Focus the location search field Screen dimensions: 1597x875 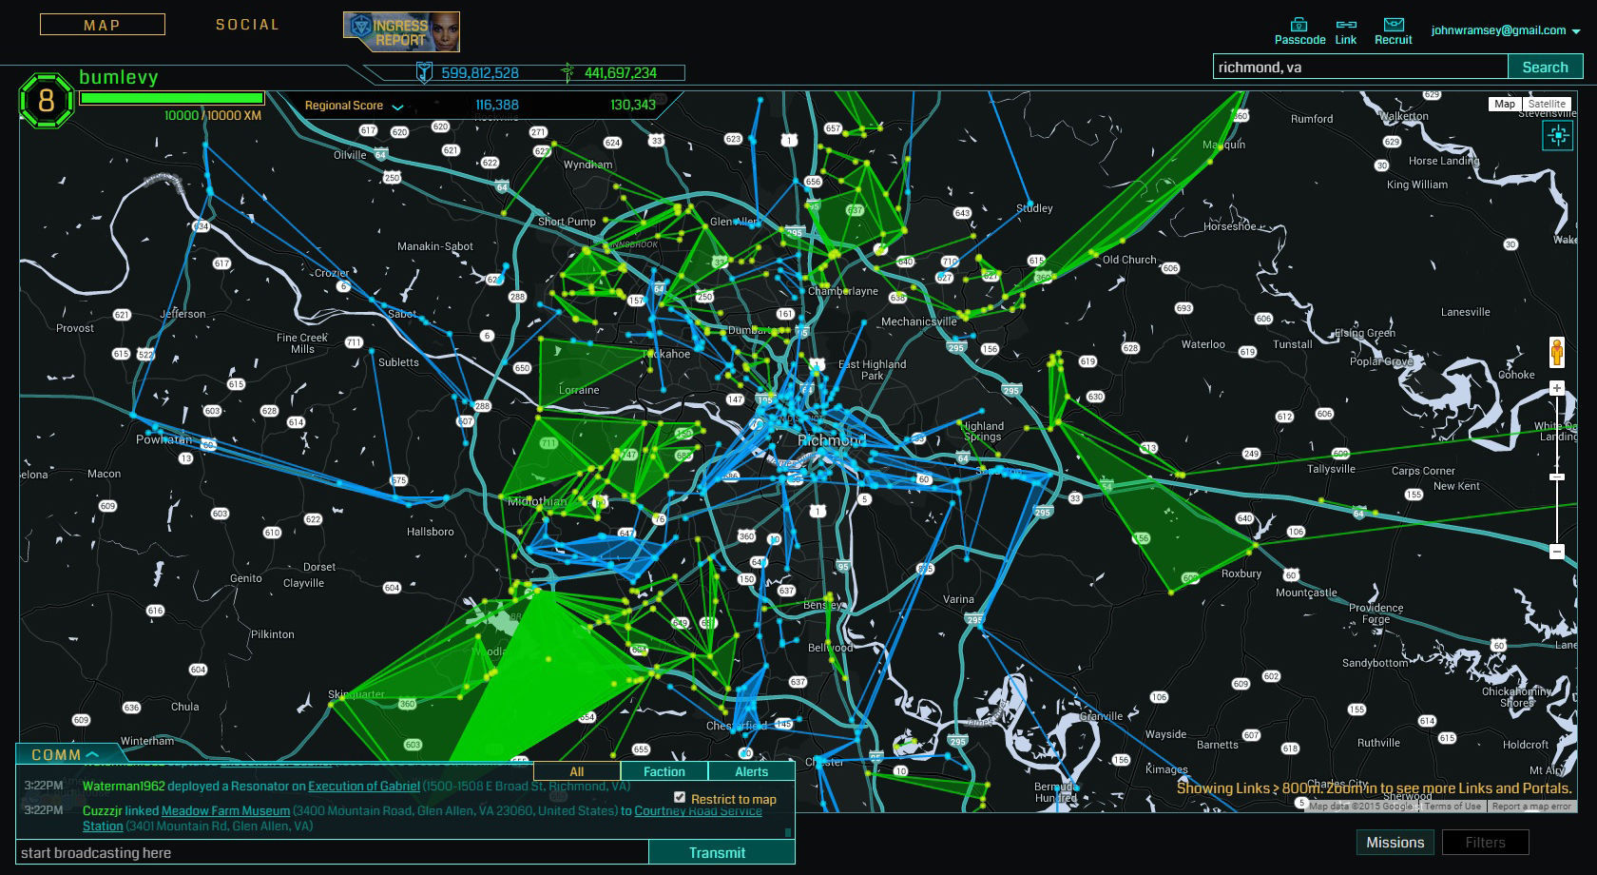(1360, 67)
